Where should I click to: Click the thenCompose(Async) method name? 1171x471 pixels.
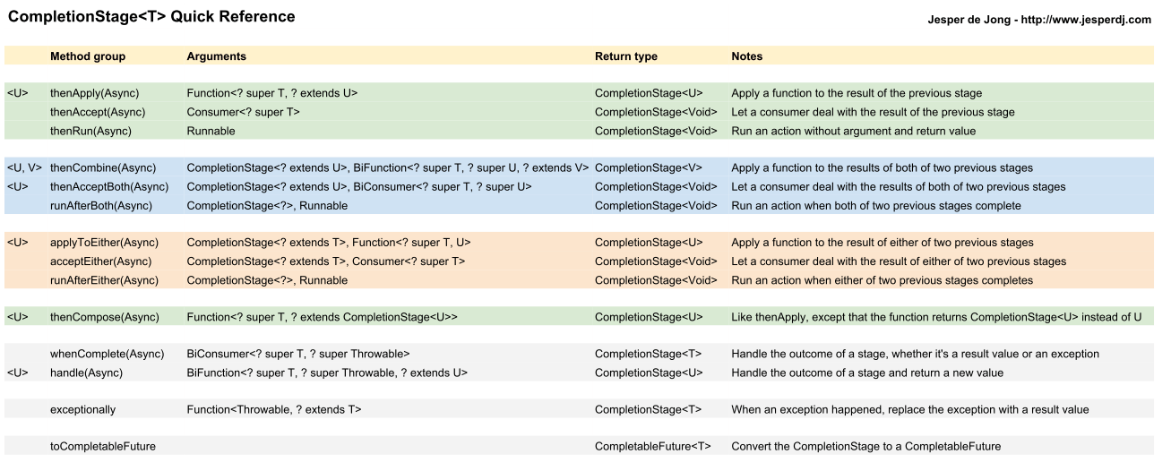tap(104, 317)
